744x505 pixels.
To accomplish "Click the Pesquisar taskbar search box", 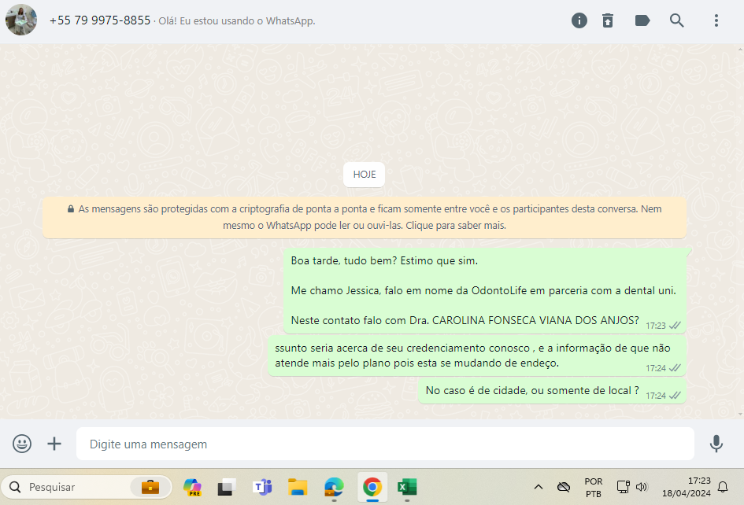I will point(87,487).
